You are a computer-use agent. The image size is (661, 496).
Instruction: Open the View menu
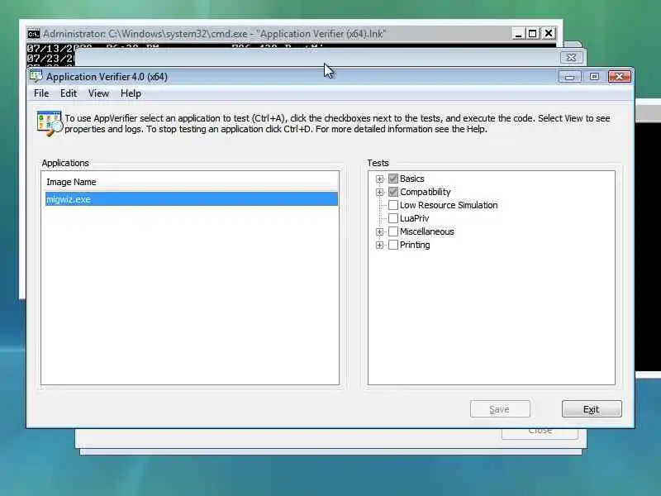[x=98, y=93]
